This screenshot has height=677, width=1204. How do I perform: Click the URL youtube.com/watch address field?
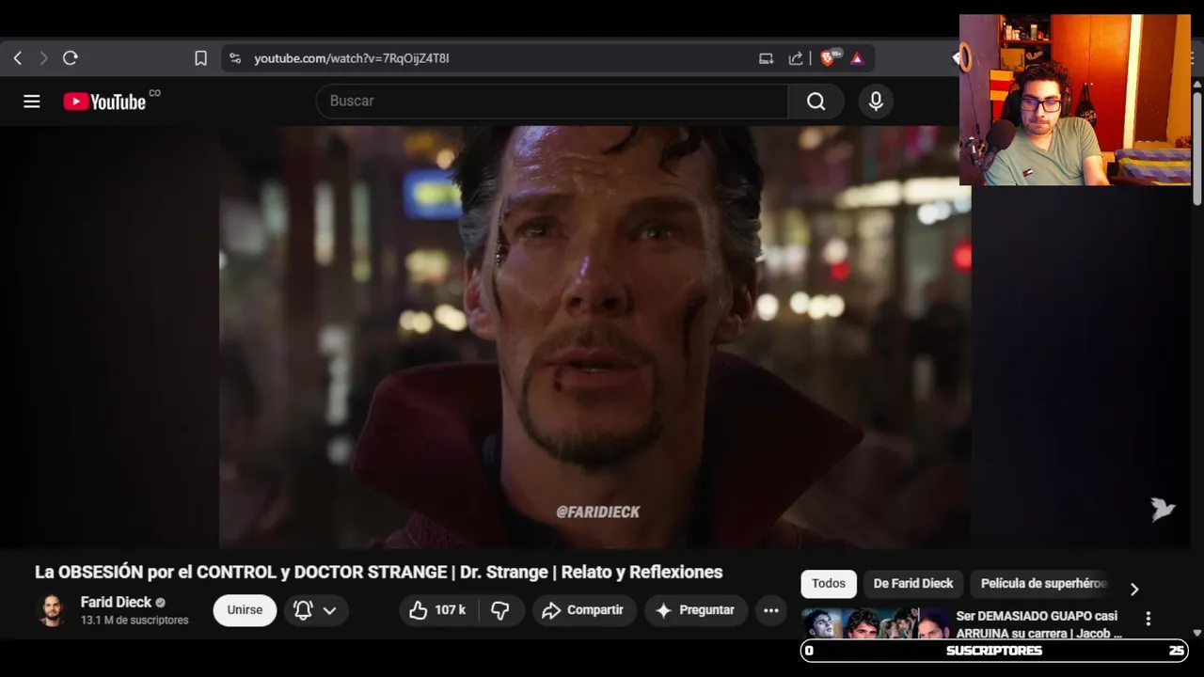coord(351,58)
